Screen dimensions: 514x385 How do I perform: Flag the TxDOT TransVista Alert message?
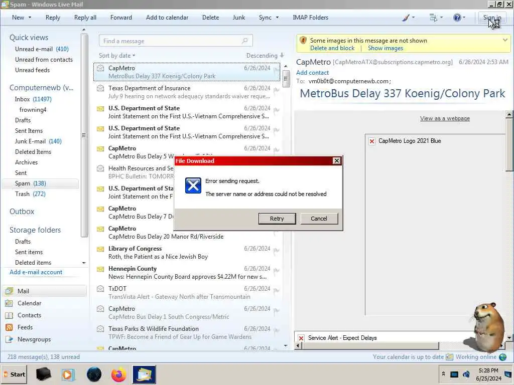click(x=277, y=291)
